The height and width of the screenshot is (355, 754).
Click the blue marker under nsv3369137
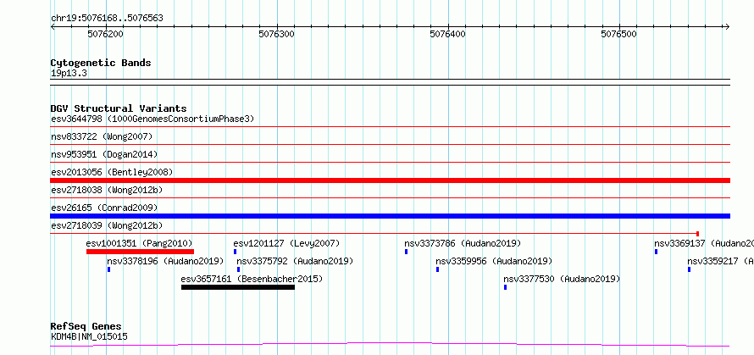pyautogui.click(x=656, y=252)
